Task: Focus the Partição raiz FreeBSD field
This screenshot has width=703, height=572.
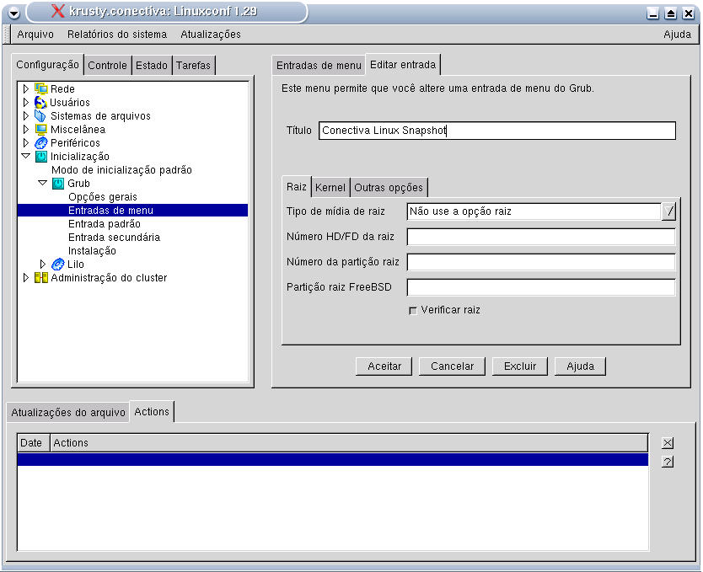Action: pyautogui.click(x=541, y=287)
